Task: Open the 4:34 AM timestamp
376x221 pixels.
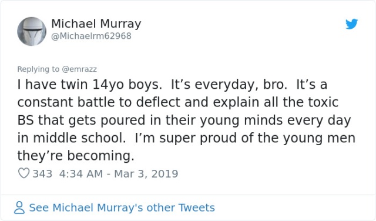Action: (81, 174)
